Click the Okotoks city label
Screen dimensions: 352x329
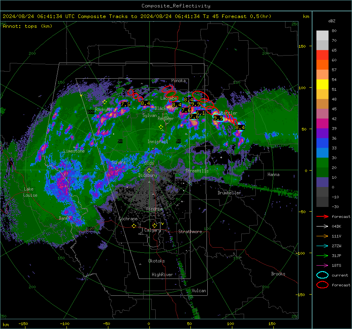pyautogui.click(x=156, y=261)
